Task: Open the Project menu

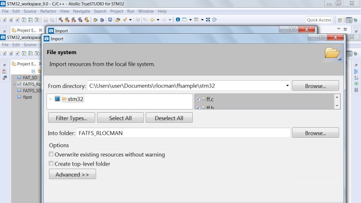Action: pos(116,11)
